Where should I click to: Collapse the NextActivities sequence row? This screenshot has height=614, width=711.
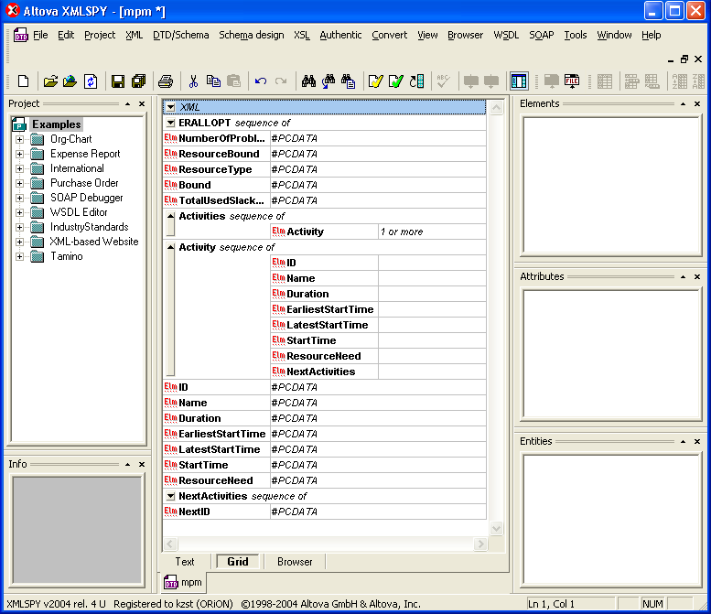pos(170,496)
